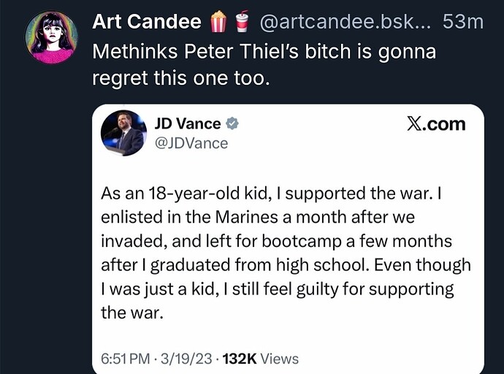Click the 6:51 PM tweet time
Screen dimensions: 504x374
click(127, 358)
